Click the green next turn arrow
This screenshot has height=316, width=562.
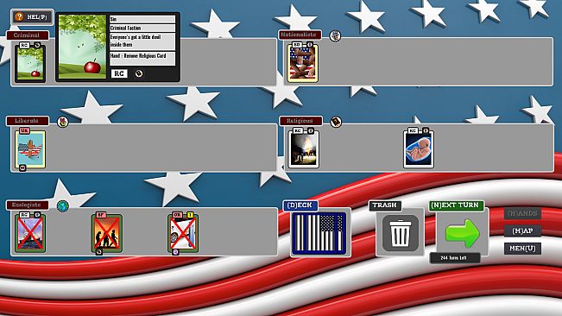[x=463, y=234]
